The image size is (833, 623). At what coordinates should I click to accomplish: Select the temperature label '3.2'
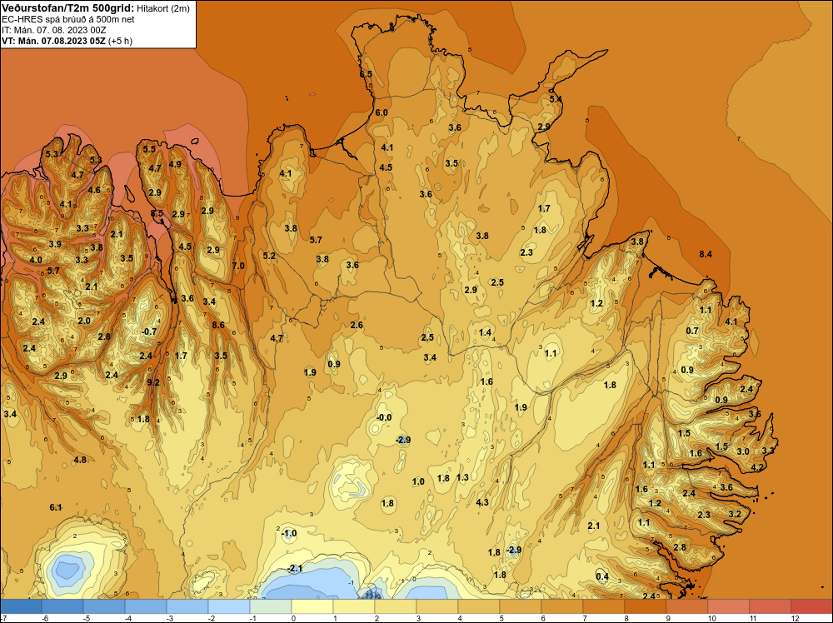coord(735,514)
